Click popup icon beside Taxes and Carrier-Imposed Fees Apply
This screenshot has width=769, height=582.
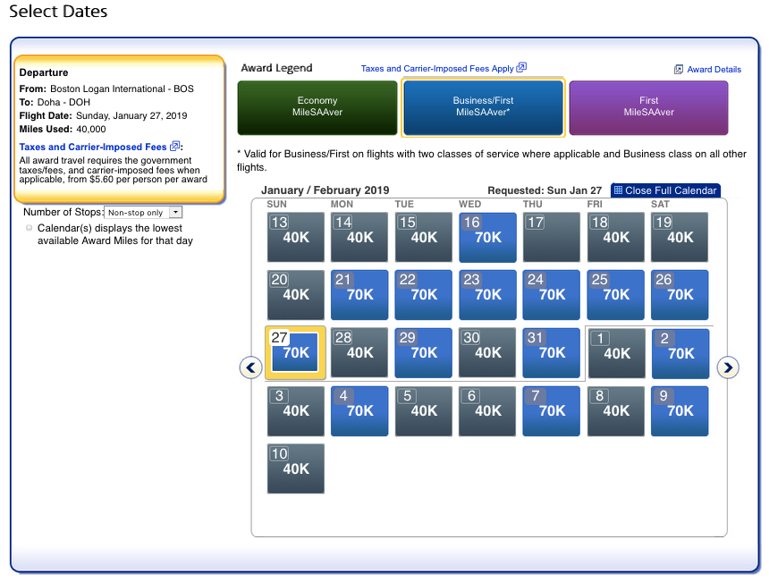[x=521, y=68]
